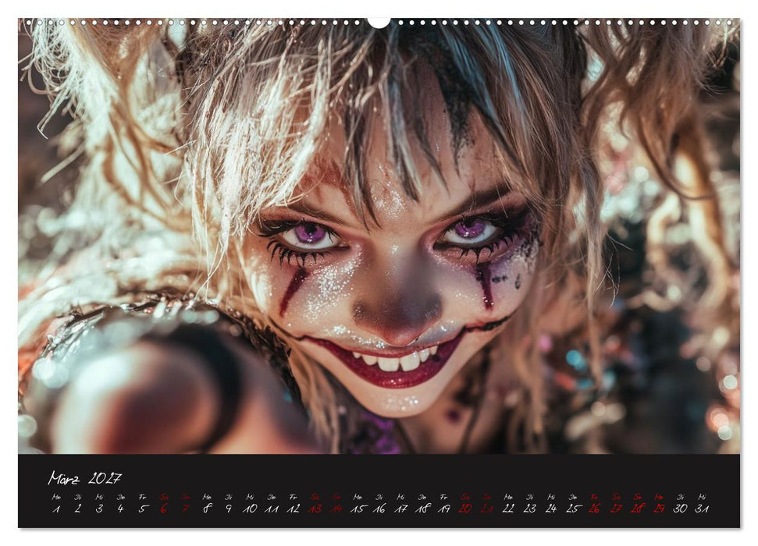The image size is (758, 546).
Task: Click date 8 in the calendar row
Action: tap(207, 509)
